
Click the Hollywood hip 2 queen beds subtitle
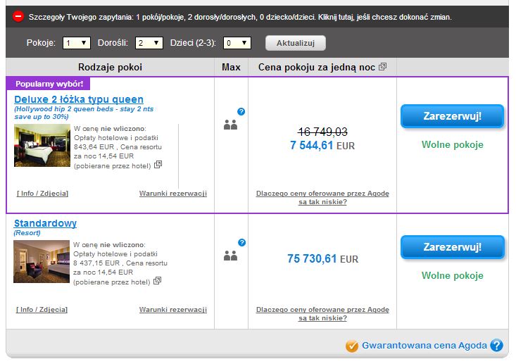tap(84, 113)
